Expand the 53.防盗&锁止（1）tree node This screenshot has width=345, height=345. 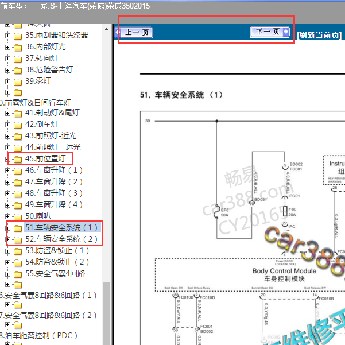(x=7, y=251)
